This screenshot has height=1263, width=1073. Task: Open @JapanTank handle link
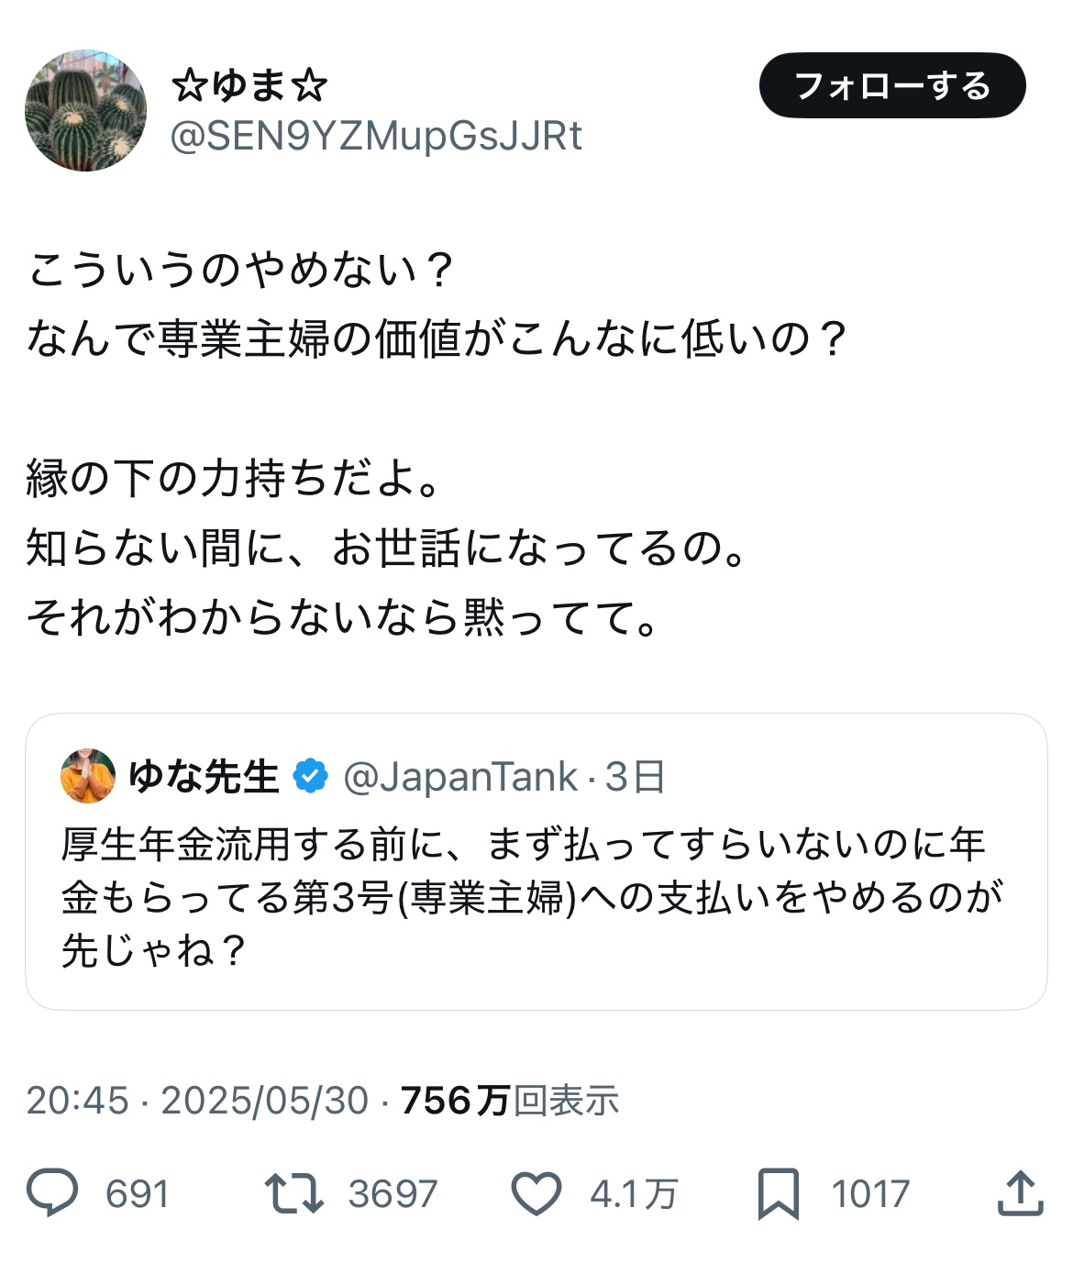pos(460,777)
